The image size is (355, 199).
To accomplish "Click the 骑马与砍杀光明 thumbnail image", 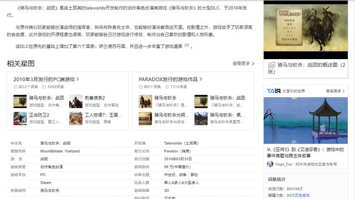I will pos(145,118).
